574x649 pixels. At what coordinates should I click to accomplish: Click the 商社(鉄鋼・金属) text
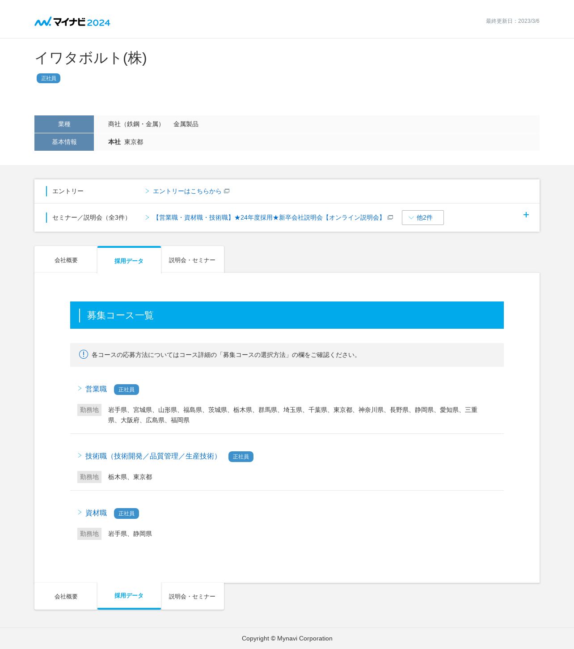(136, 124)
